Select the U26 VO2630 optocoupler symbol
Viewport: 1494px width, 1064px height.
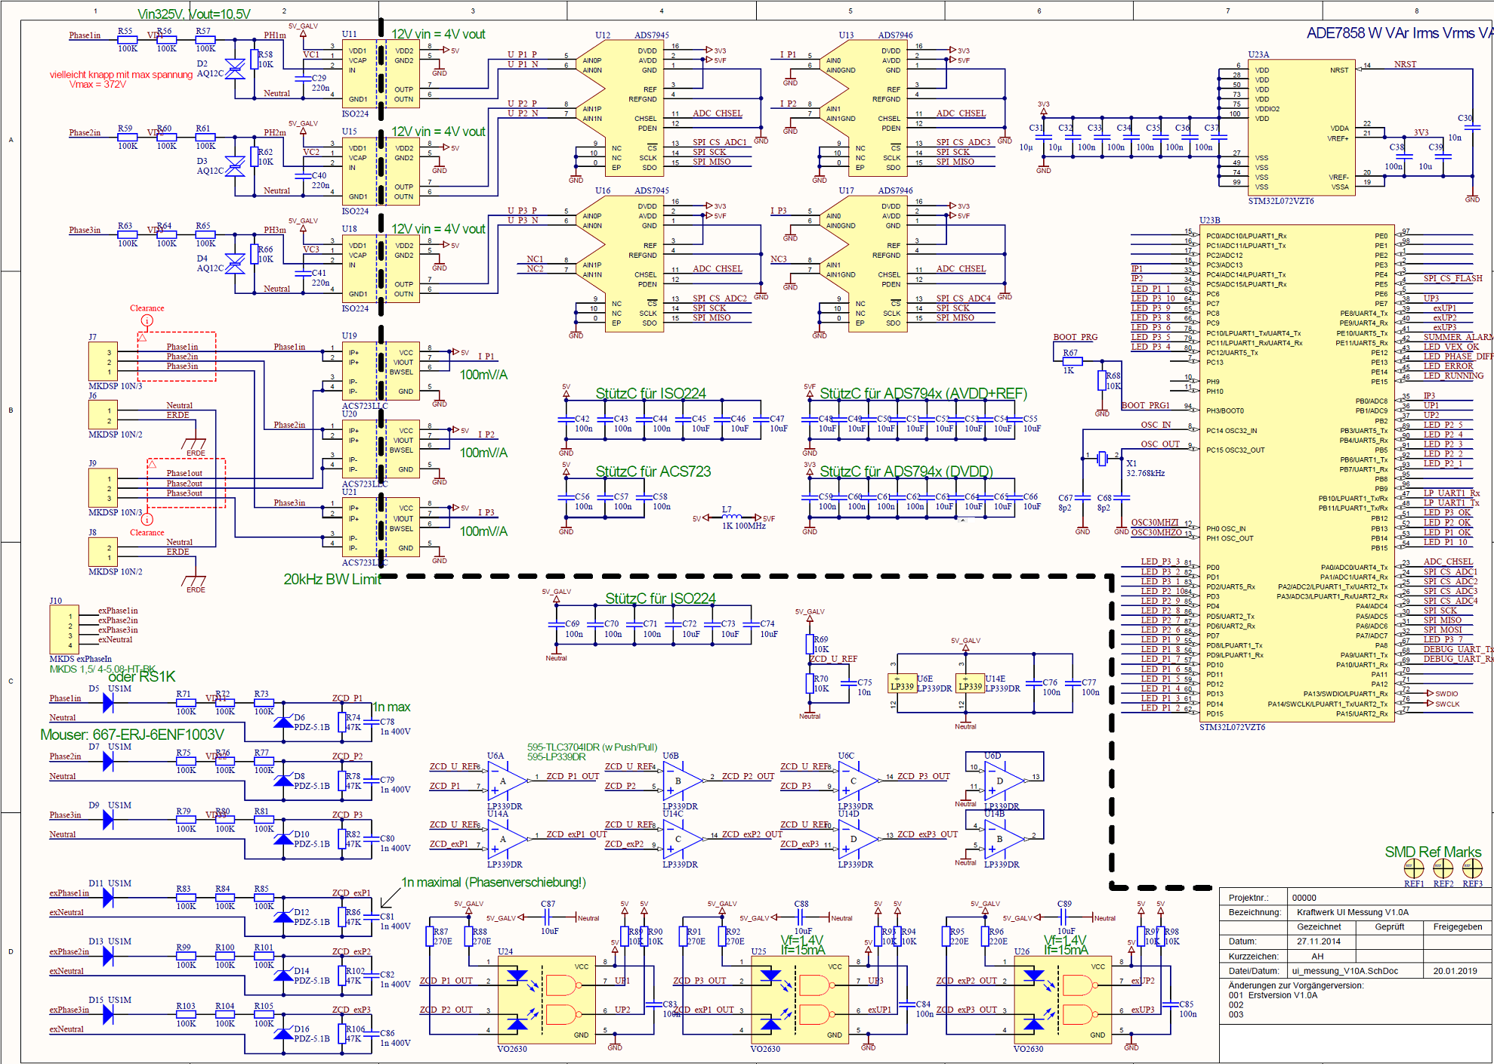coord(1063,999)
